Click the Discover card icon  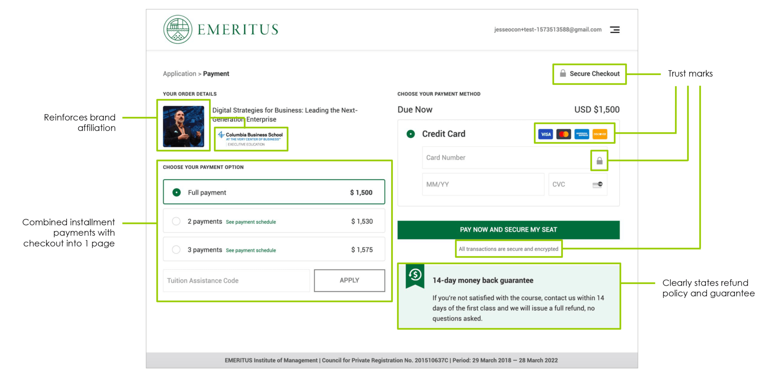click(599, 134)
